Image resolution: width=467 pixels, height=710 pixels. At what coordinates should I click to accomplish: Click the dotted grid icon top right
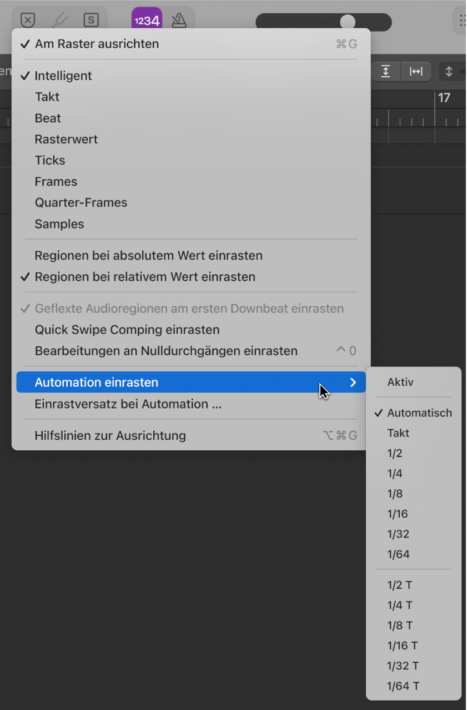(x=461, y=19)
